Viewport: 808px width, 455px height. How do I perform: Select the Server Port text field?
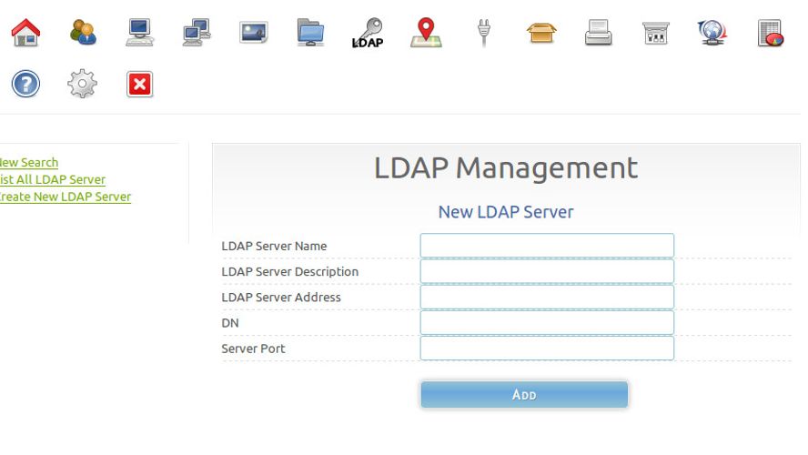(547, 349)
